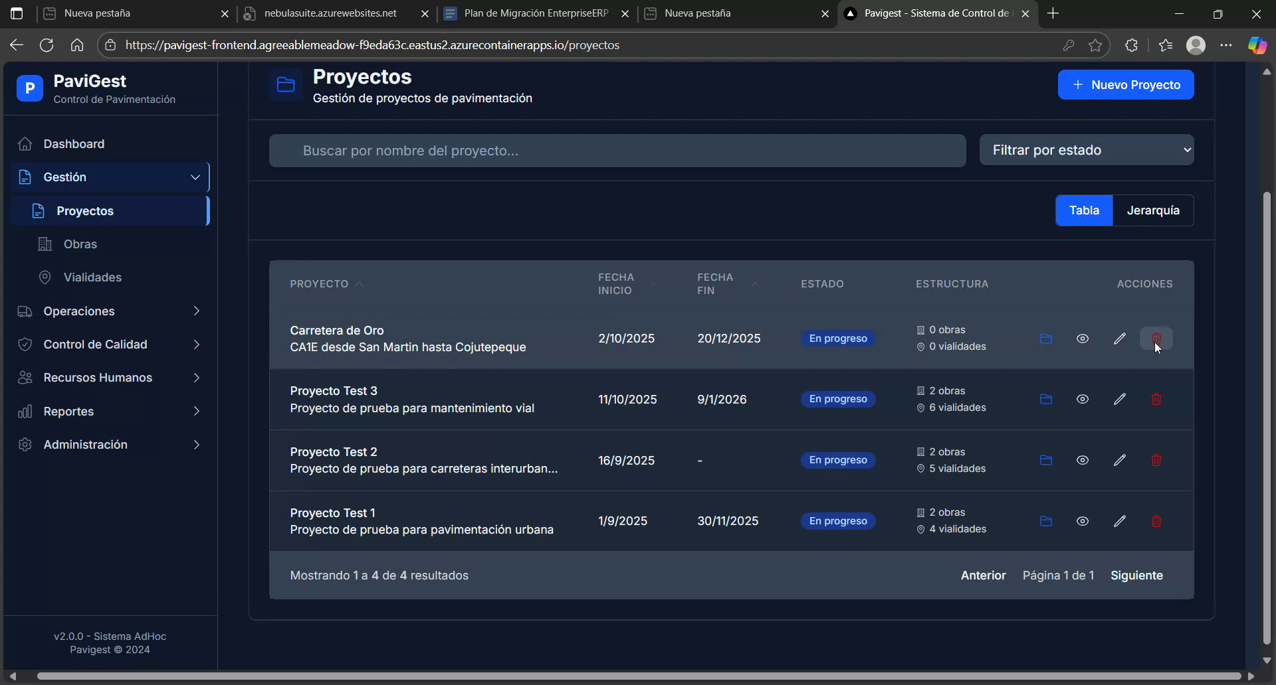Sort projects by the Proyecto column arrow
Screen dimensions: 1276x685
coord(359,283)
